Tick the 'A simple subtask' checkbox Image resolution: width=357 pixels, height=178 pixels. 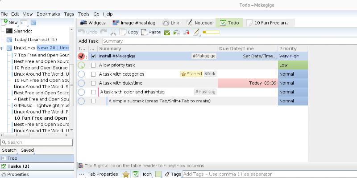[x=93, y=101]
